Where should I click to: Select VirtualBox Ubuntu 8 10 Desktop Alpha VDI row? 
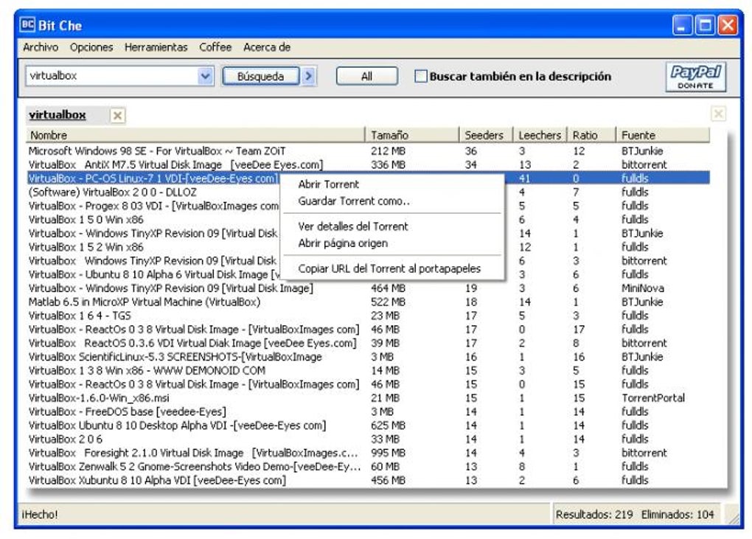(368, 426)
